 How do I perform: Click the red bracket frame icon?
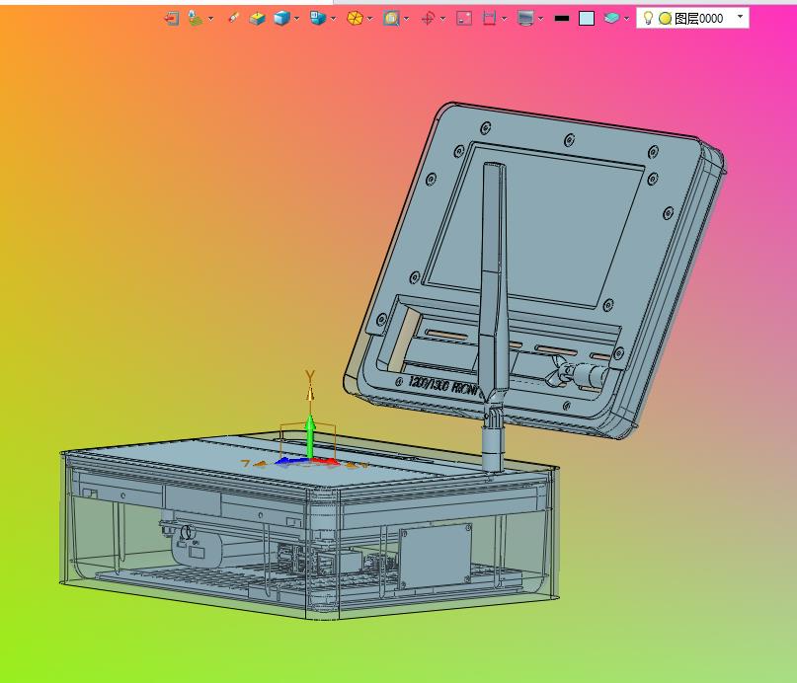pyautogui.click(x=489, y=19)
